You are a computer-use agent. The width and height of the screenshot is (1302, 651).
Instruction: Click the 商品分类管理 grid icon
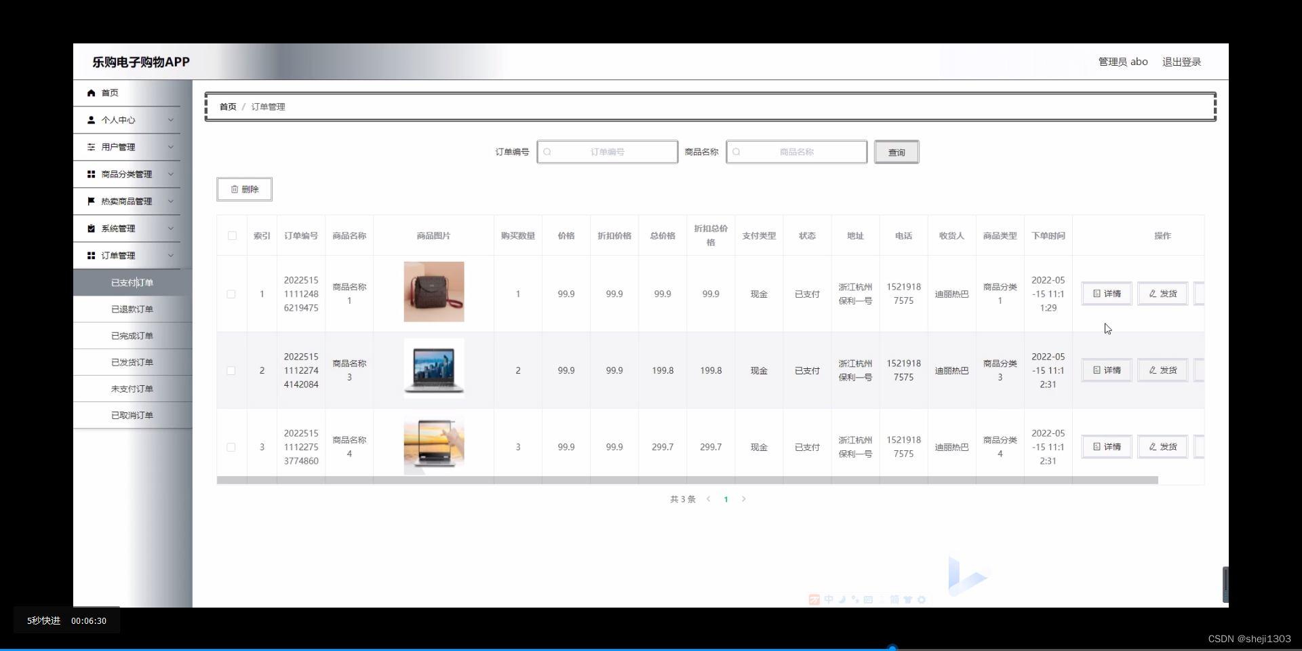pos(92,174)
